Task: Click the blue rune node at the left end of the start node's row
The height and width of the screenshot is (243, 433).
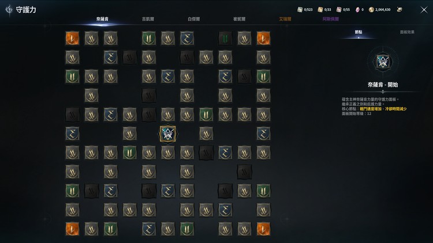Action: click(x=72, y=134)
